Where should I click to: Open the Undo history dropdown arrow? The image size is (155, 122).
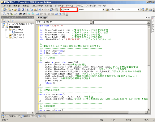(x=43, y=10)
